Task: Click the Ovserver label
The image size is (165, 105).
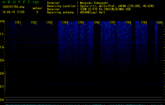Action: tap(53, 3)
